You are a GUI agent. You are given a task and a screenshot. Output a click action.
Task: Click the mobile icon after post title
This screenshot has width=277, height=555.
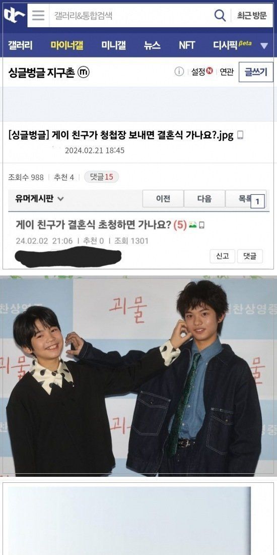click(240, 135)
